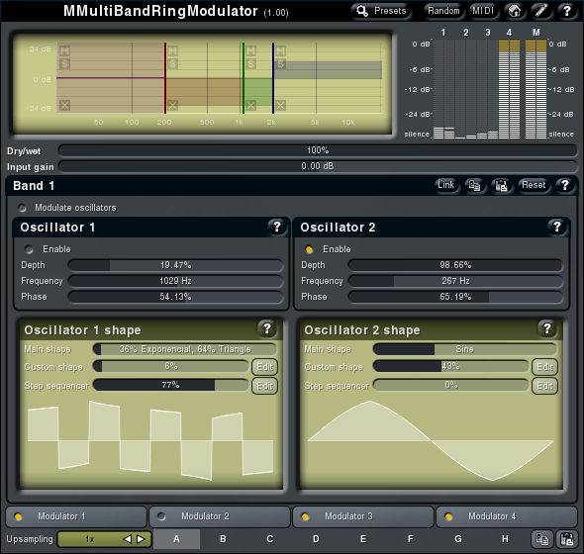The width and height of the screenshot is (584, 554).
Task: Select preset slot H
Action: click(505, 539)
